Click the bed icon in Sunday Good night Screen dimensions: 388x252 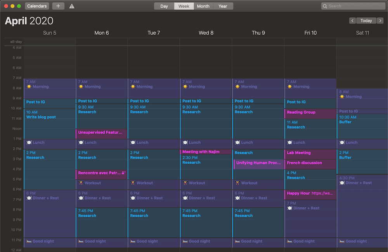click(29, 241)
